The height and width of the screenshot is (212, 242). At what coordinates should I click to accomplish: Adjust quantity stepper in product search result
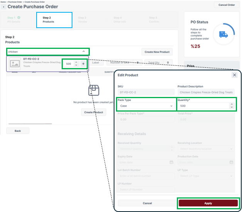pyautogui.click(x=76, y=63)
